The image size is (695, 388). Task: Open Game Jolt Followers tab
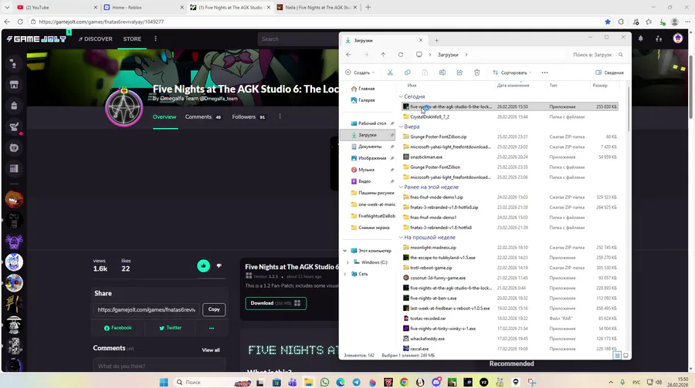pyautogui.click(x=249, y=117)
